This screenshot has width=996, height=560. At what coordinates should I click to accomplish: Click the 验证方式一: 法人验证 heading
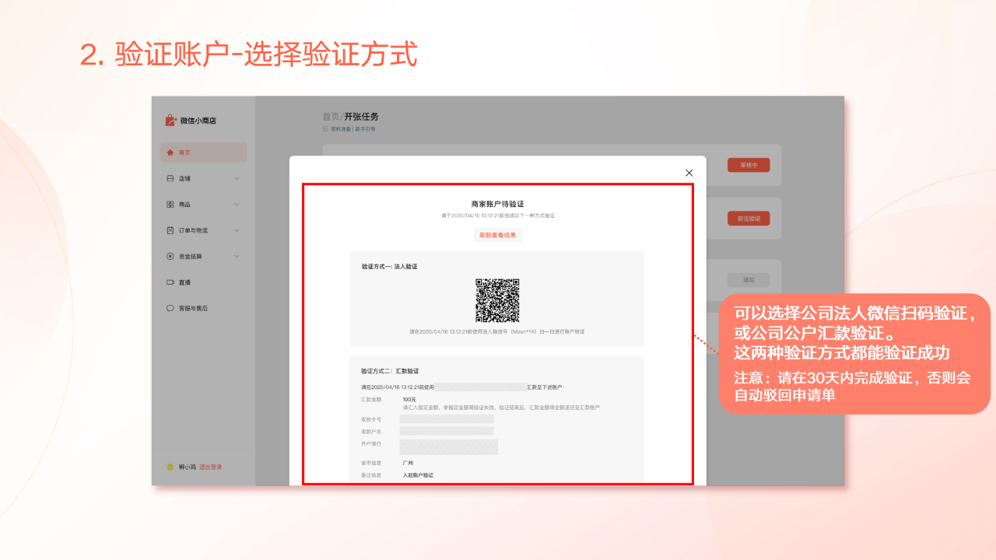(389, 267)
